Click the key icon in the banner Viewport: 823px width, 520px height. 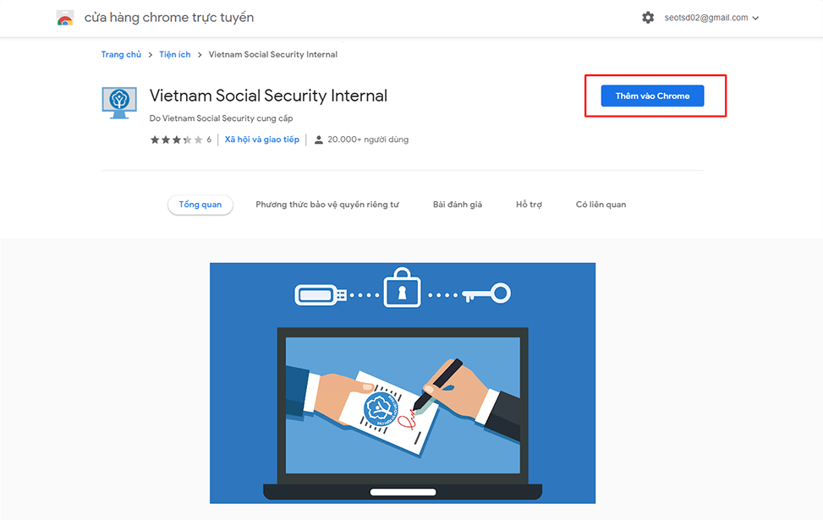(486, 294)
